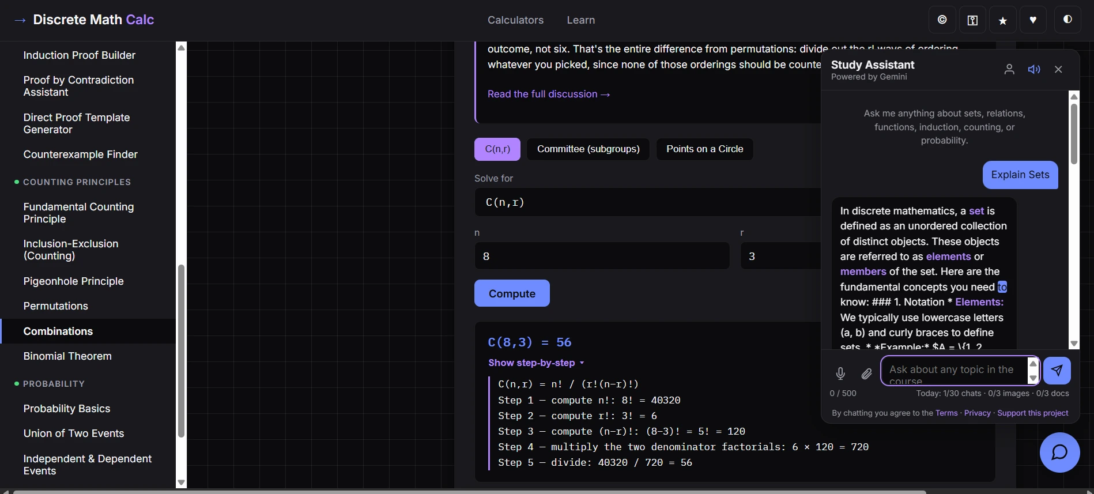Click the chat textbox down stepper arrow
The width and height of the screenshot is (1094, 494).
click(x=1033, y=378)
